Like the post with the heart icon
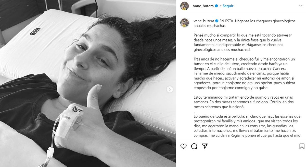The height and width of the screenshot is (167, 306). click(183, 146)
